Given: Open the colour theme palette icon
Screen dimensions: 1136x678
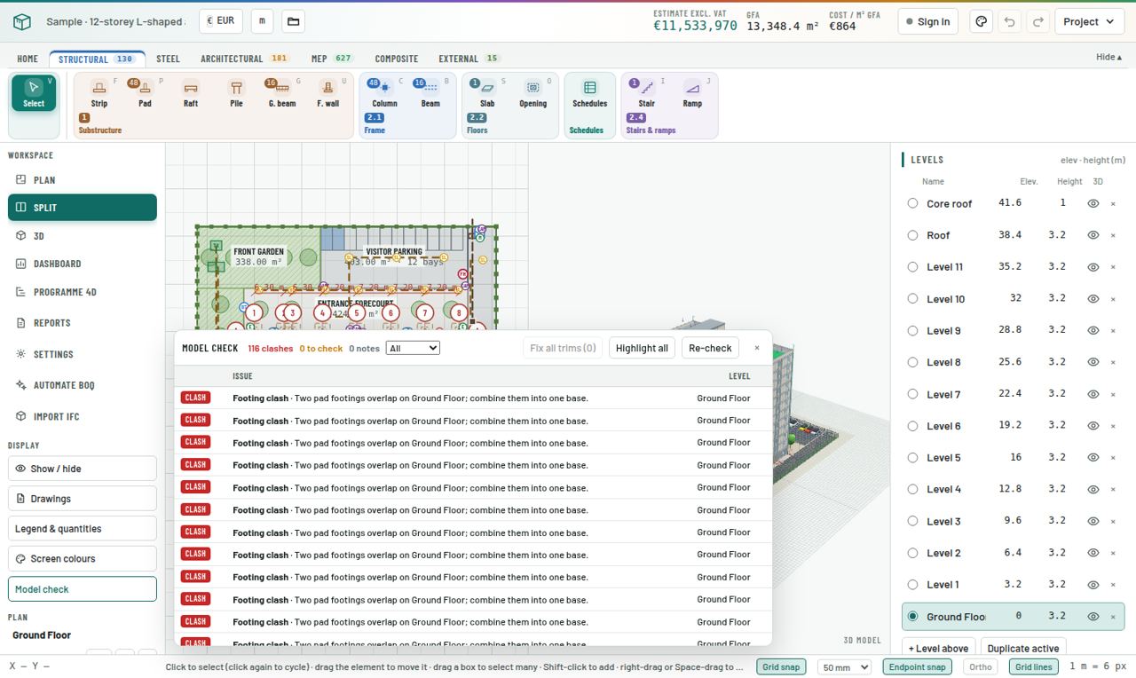Looking at the screenshot, I should (981, 21).
